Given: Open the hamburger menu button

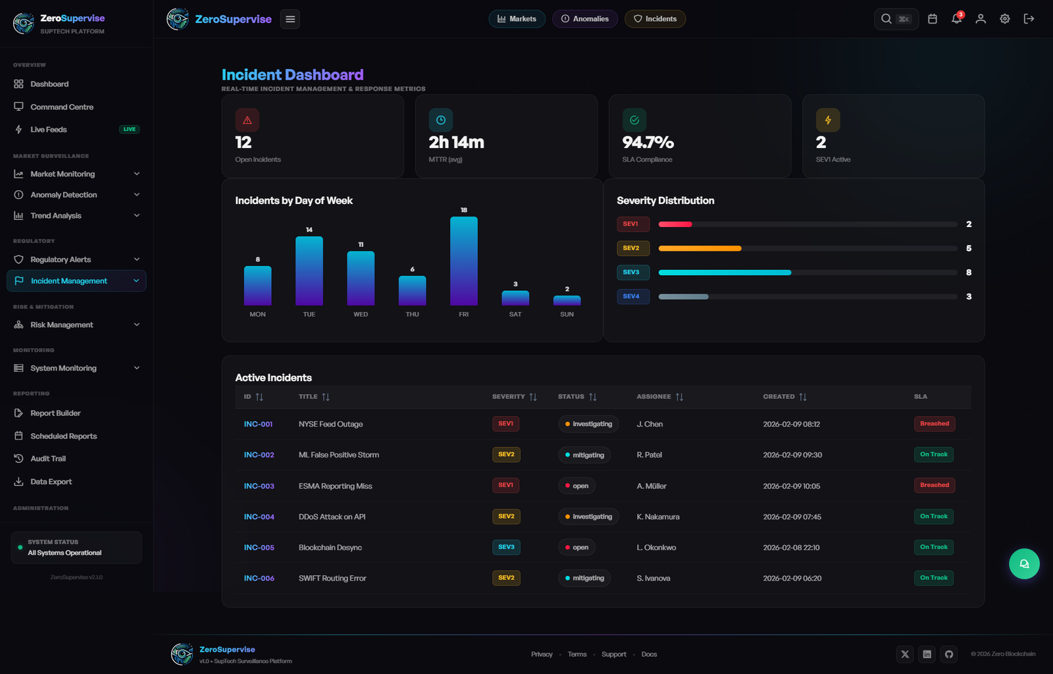Looking at the screenshot, I should pos(290,19).
